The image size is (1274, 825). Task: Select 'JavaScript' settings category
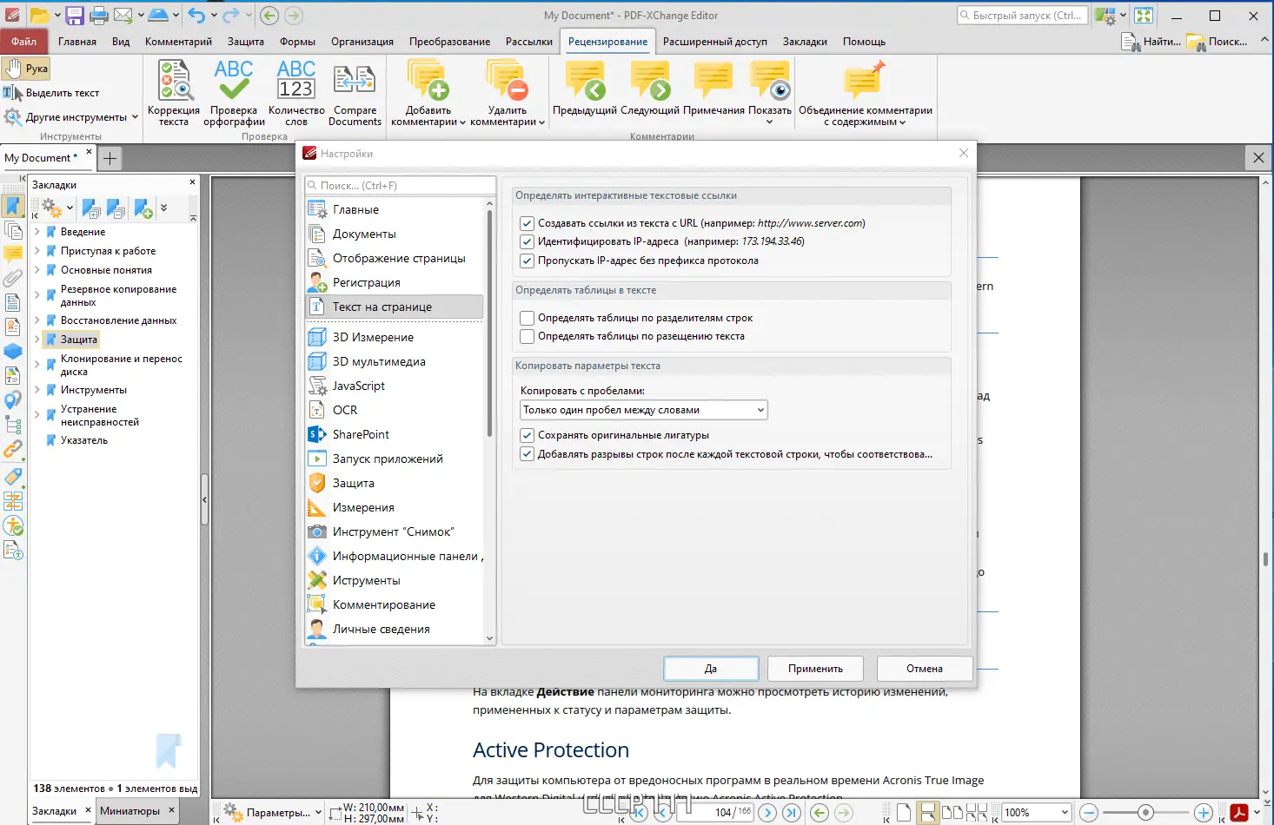coord(395,386)
